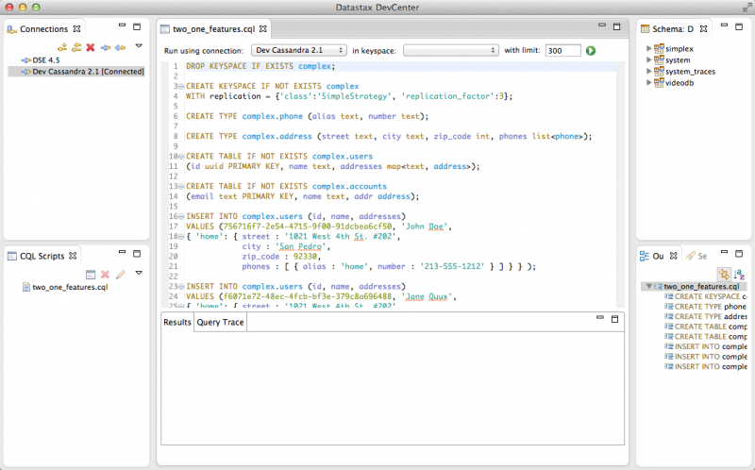Collapse two_one_features.cql node in Outline
This screenshot has height=470, width=755.
(648, 286)
